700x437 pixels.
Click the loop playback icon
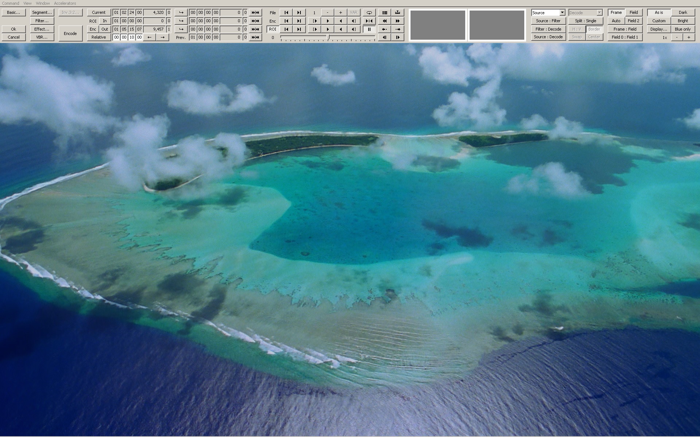[369, 12]
